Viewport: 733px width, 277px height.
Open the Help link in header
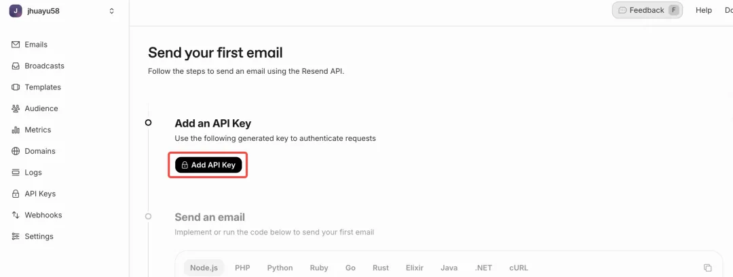(704, 10)
